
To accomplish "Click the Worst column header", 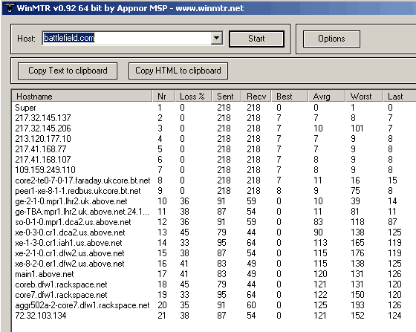I will (364, 97).
